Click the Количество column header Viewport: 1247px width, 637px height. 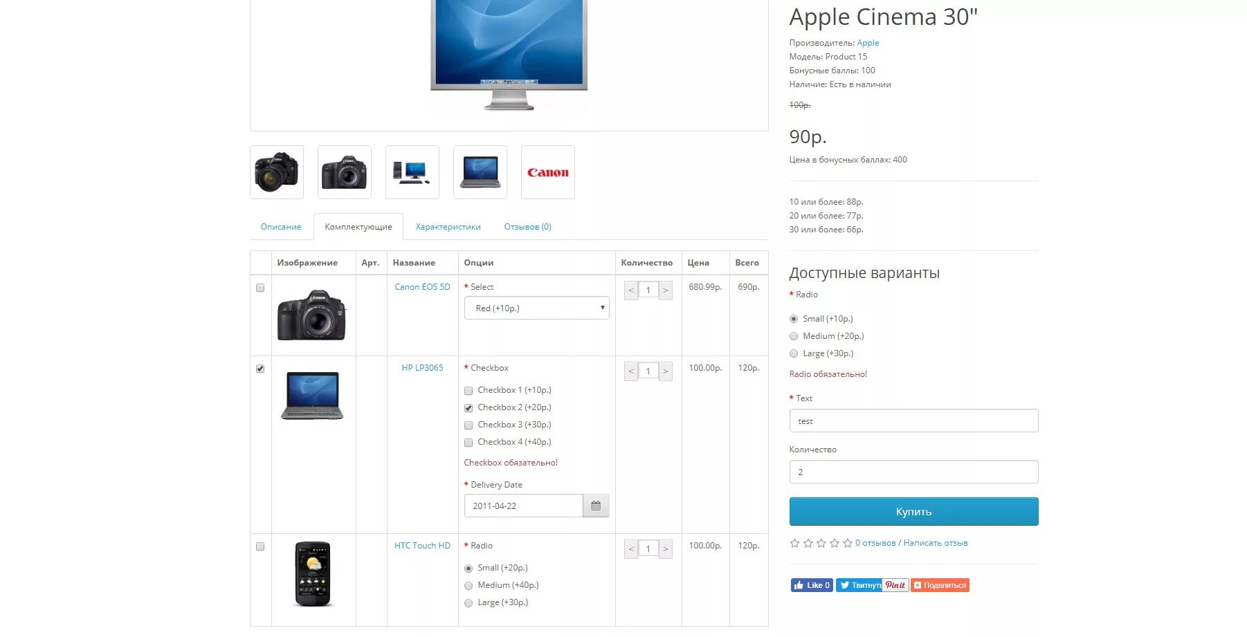[x=647, y=263]
